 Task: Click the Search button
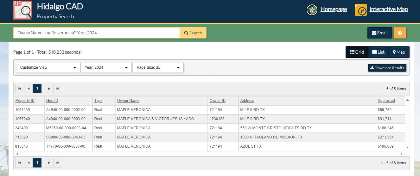pyautogui.click(x=193, y=33)
